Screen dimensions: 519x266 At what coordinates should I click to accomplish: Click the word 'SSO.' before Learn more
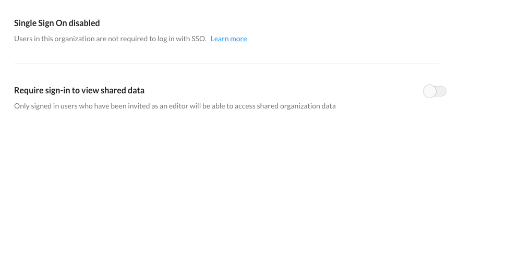[x=199, y=39]
